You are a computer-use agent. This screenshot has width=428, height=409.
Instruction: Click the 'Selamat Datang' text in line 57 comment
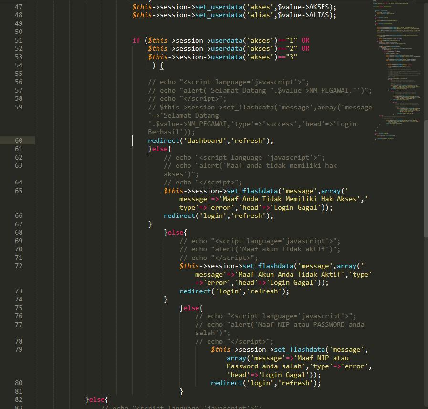tap(238, 90)
